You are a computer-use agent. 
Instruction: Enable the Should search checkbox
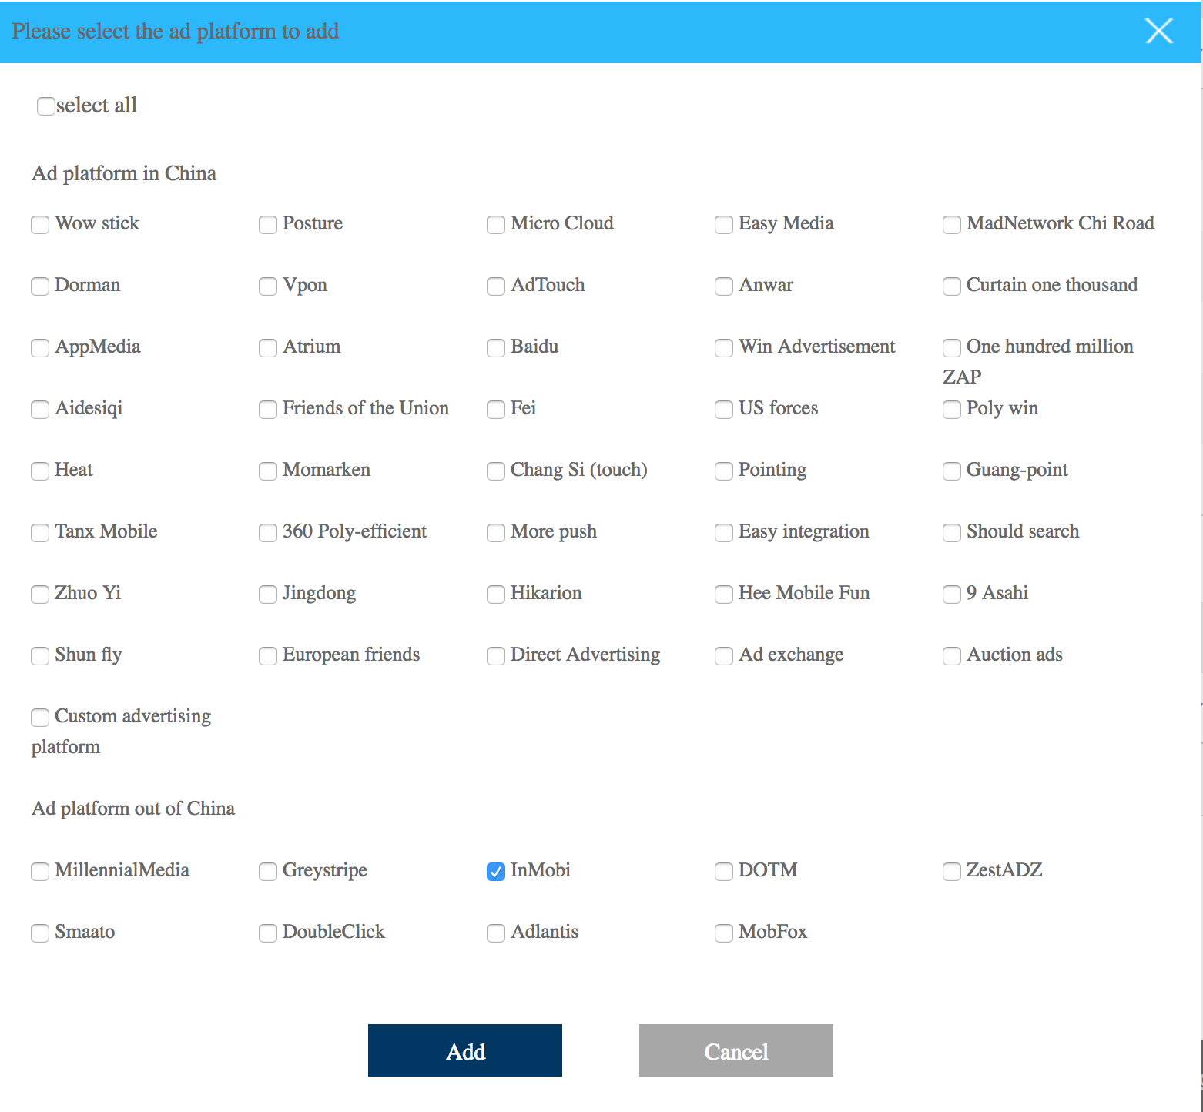click(952, 533)
